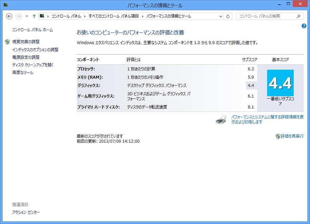
Task: Click the printer icon
Action: (x=221, y=120)
